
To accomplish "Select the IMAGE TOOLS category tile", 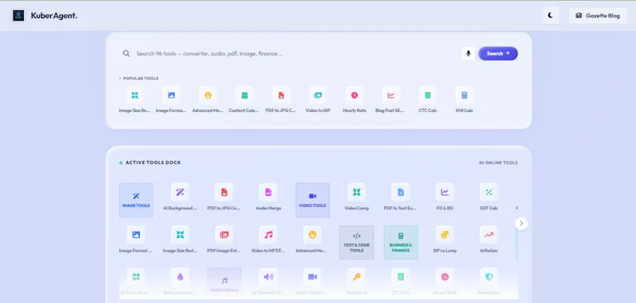I will tap(136, 200).
